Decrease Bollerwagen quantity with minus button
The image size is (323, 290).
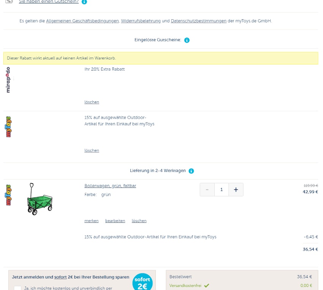(x=207, y=190)
